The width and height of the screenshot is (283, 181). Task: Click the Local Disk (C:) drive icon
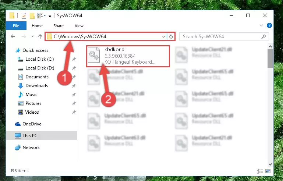pyautogui.click(x=20, y=59)
